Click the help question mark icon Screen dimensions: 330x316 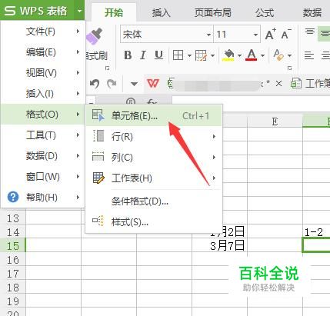[x=13, y=197]
